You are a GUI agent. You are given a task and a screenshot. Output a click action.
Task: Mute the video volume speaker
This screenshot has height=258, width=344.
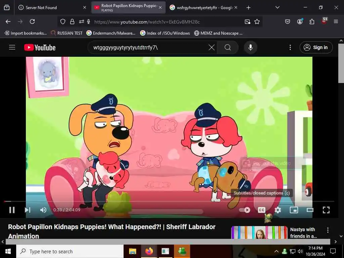point(43,210)
